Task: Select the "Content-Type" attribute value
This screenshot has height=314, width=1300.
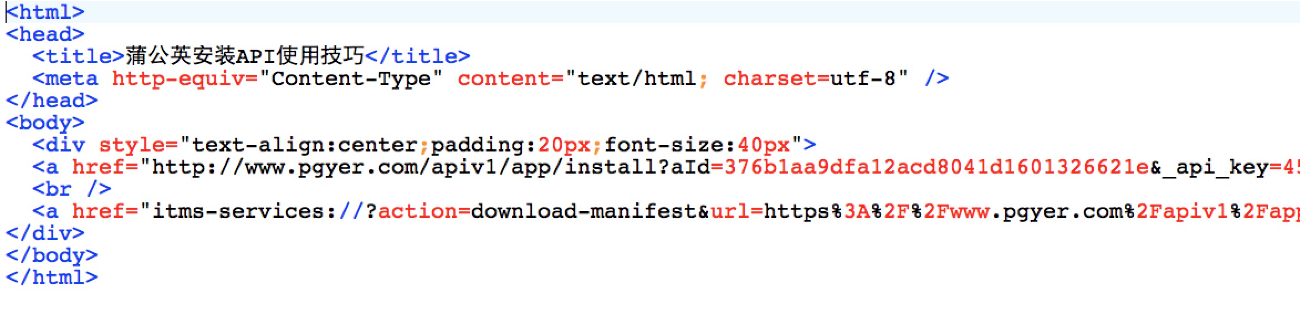Action: click(351, 78)
